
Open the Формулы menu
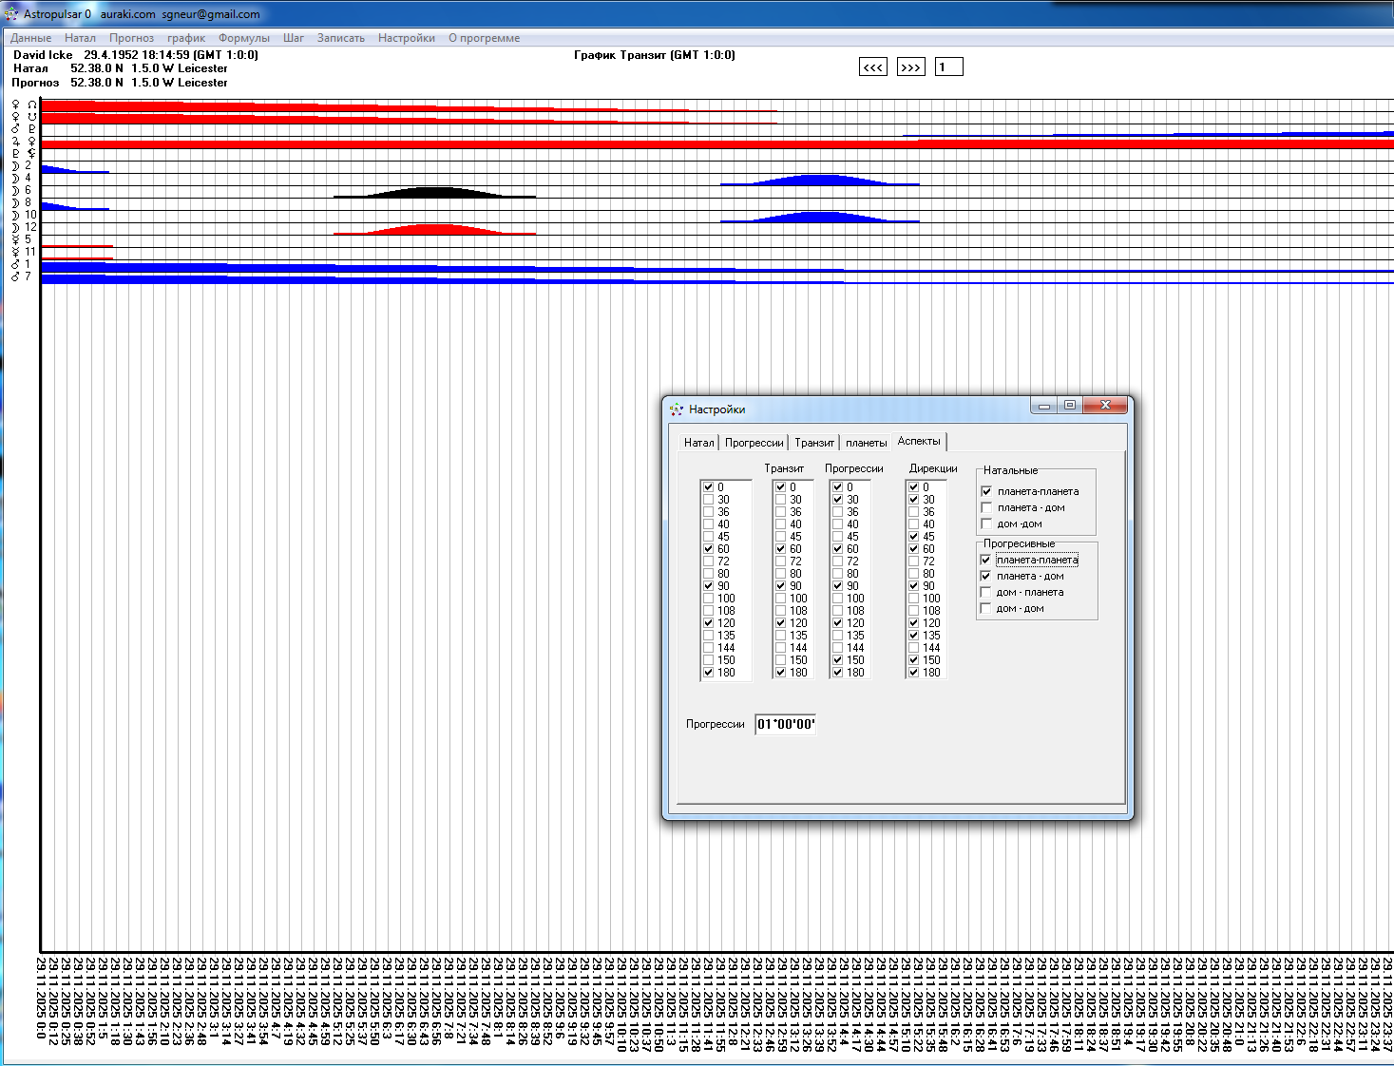(x=243, y=38)
